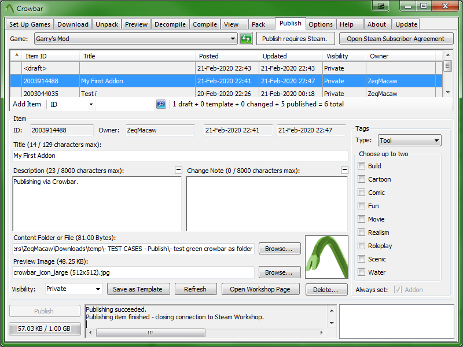Open the Visibility dropdown set to Private

(74, 289)
